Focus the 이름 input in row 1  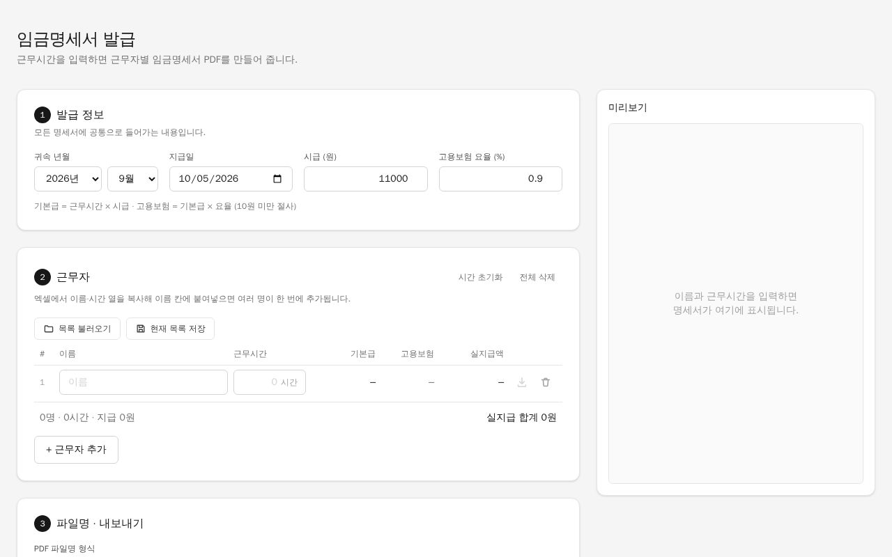(144, 382)
